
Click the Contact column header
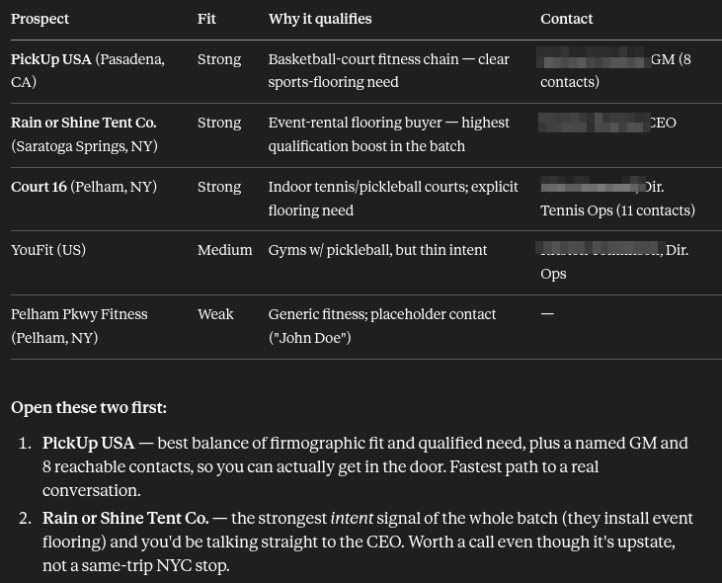[566, 19]
